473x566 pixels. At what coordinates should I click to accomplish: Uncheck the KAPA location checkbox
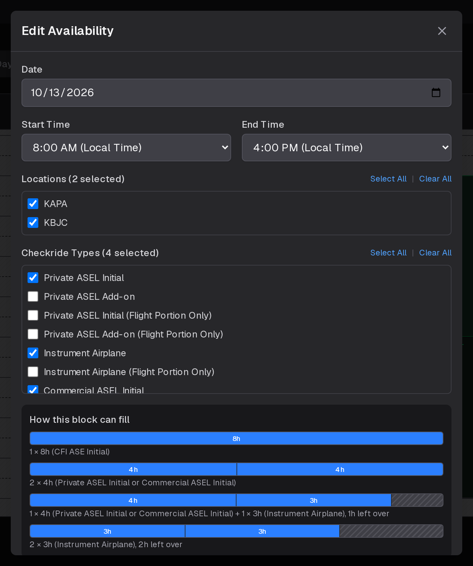tap(33, 204)
